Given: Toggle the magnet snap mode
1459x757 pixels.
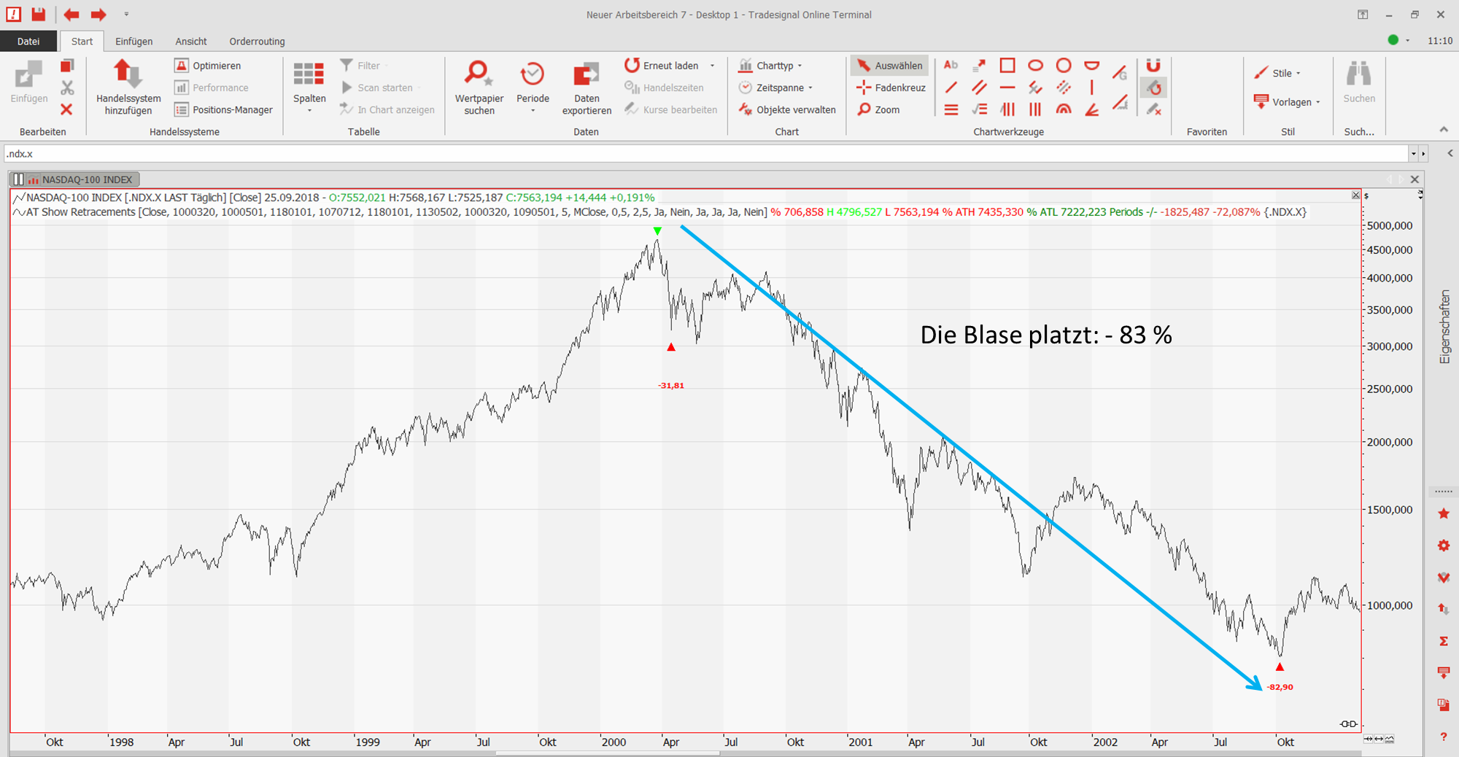Looking at the screenshot, I should pyautogui.click(x=1153, y=66).
